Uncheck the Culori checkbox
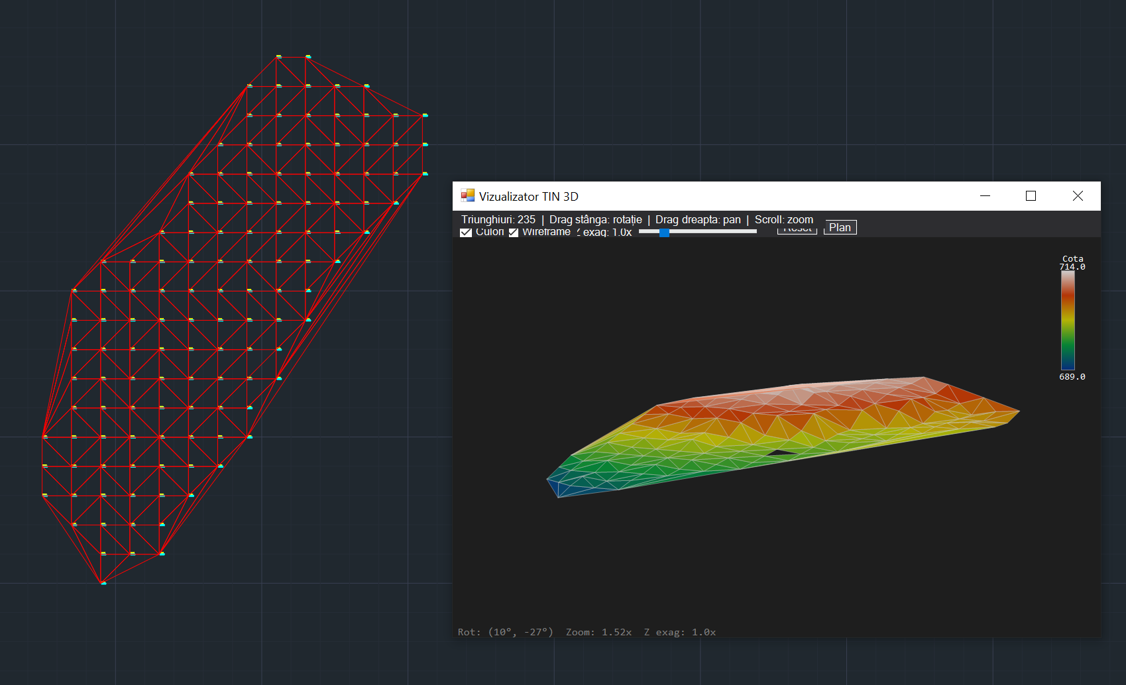1126x685 pixels. pos(466,233)
